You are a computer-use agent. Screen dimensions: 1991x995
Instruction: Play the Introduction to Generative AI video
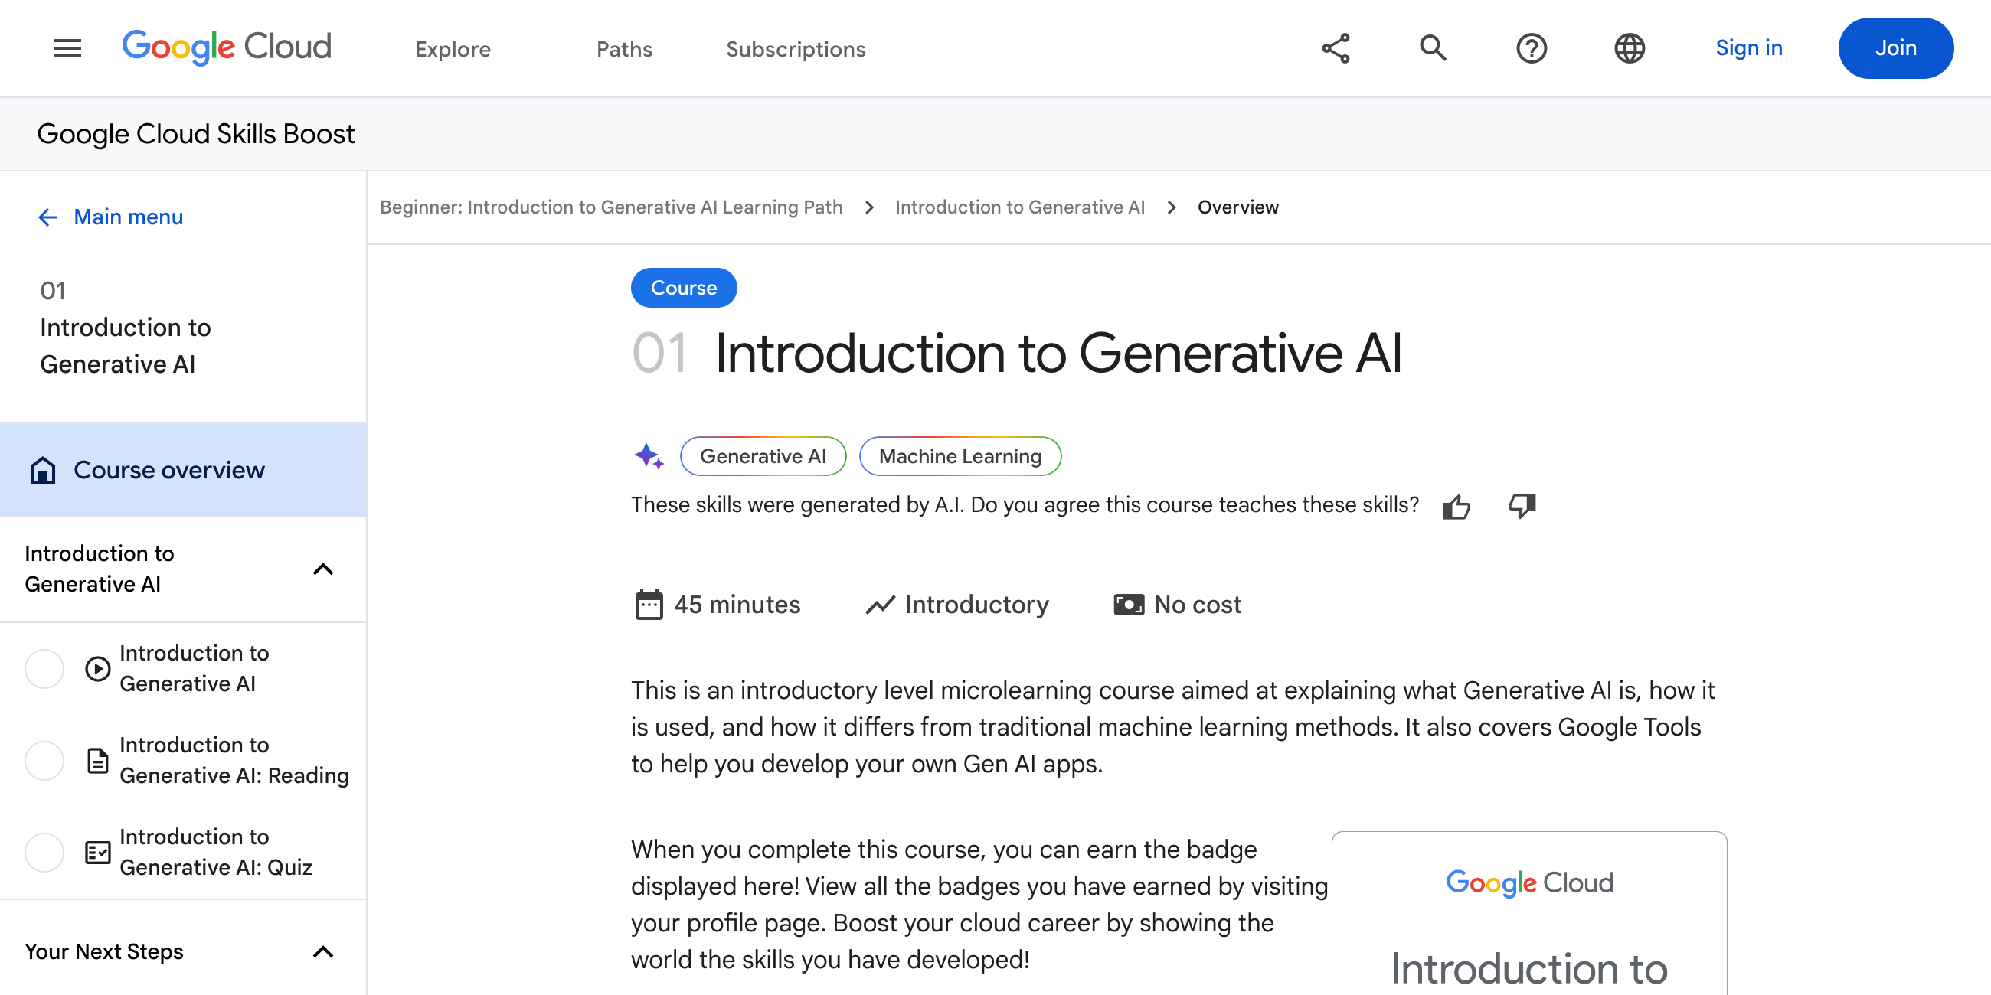pos(96,668)
